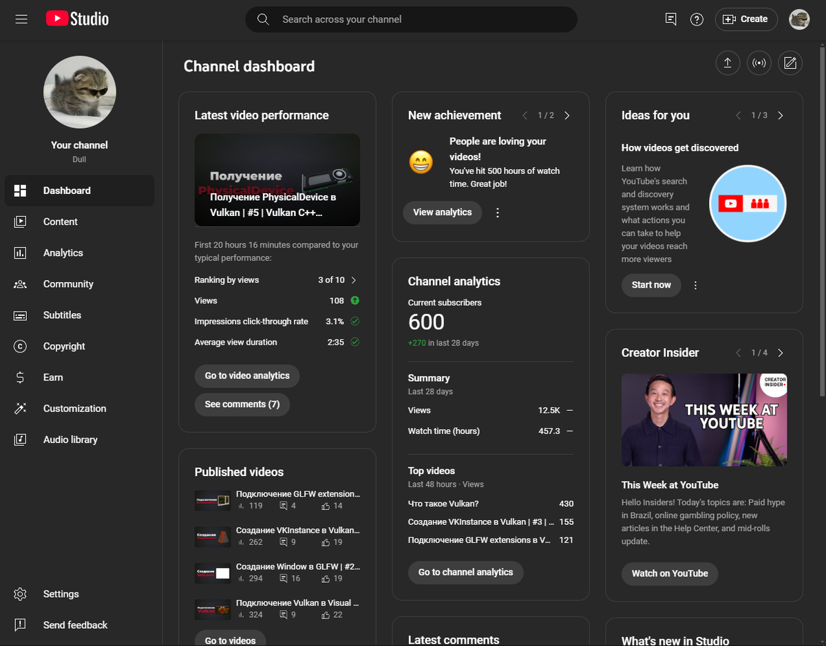
Task: Click the 12.5K views value
Action: [x=549, y=410]
